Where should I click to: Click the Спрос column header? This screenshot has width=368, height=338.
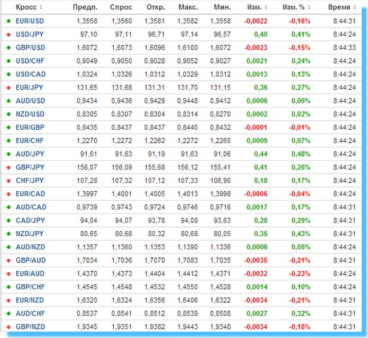tap(121, 7)
